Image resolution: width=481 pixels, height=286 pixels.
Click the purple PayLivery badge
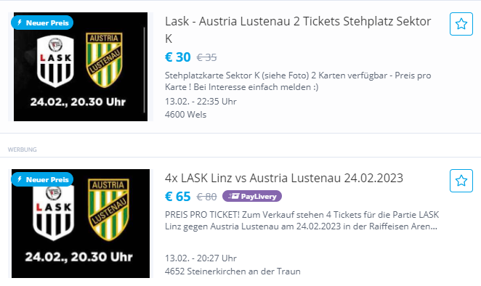tap(252, 196)
